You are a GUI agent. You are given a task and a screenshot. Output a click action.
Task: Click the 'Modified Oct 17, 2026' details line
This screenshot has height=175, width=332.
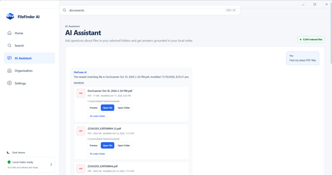click(x=109, y=96)
